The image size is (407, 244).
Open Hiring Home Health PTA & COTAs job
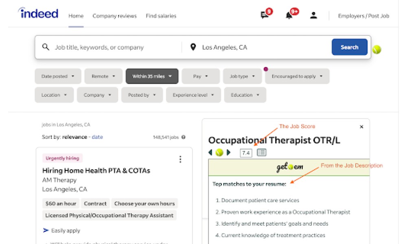[96, 170]
